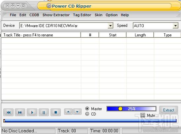Open the Edit menu
The width and height of the screenshot is (181, 134).
pos(23,15)
